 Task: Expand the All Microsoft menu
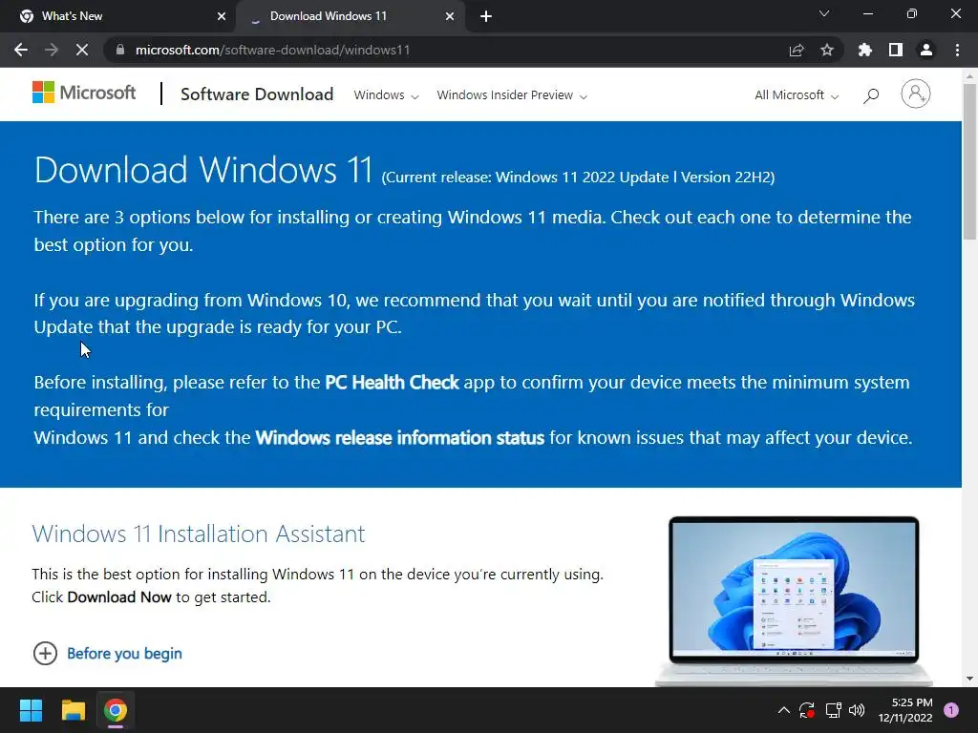[797, 94]
